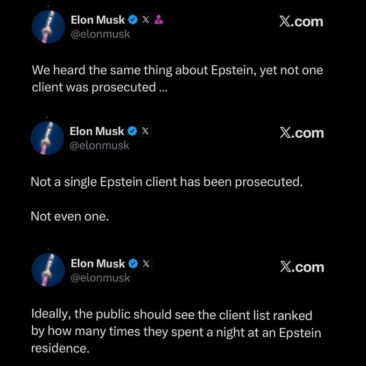
Task: Click the pink person-star icon beside Elon Musk's name
Action: point(159,20)
